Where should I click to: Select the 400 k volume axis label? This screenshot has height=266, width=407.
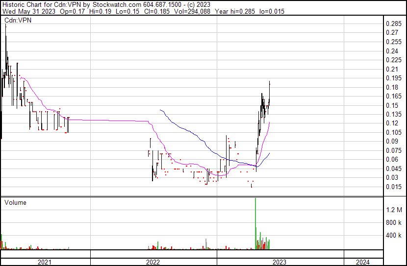click(x=394, y=236)
